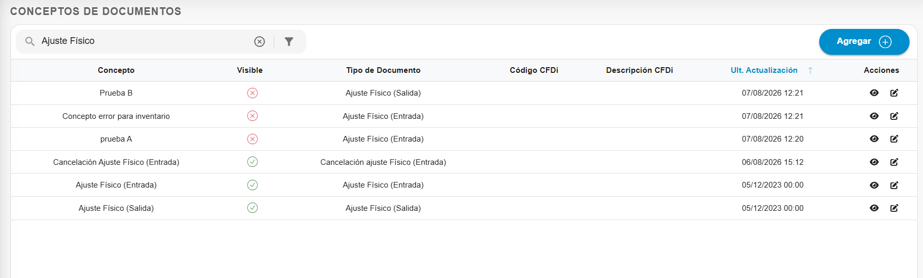View Concepto error para inventario details

(874, 116)
